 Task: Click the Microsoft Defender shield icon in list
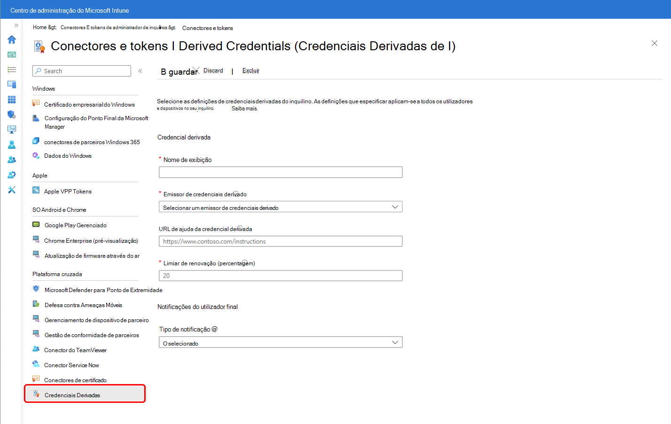[x=36, y=289]
